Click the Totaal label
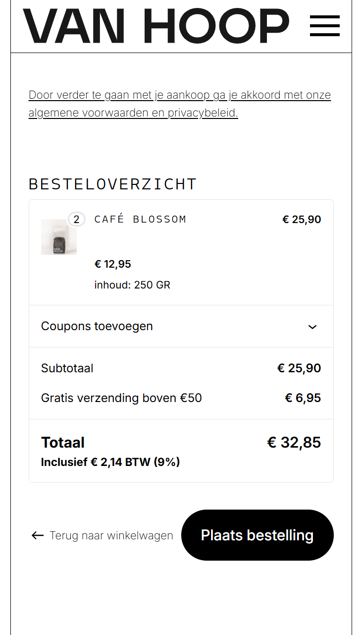Image resolution: width=362 pixels, height=635 pixels. 63,442
